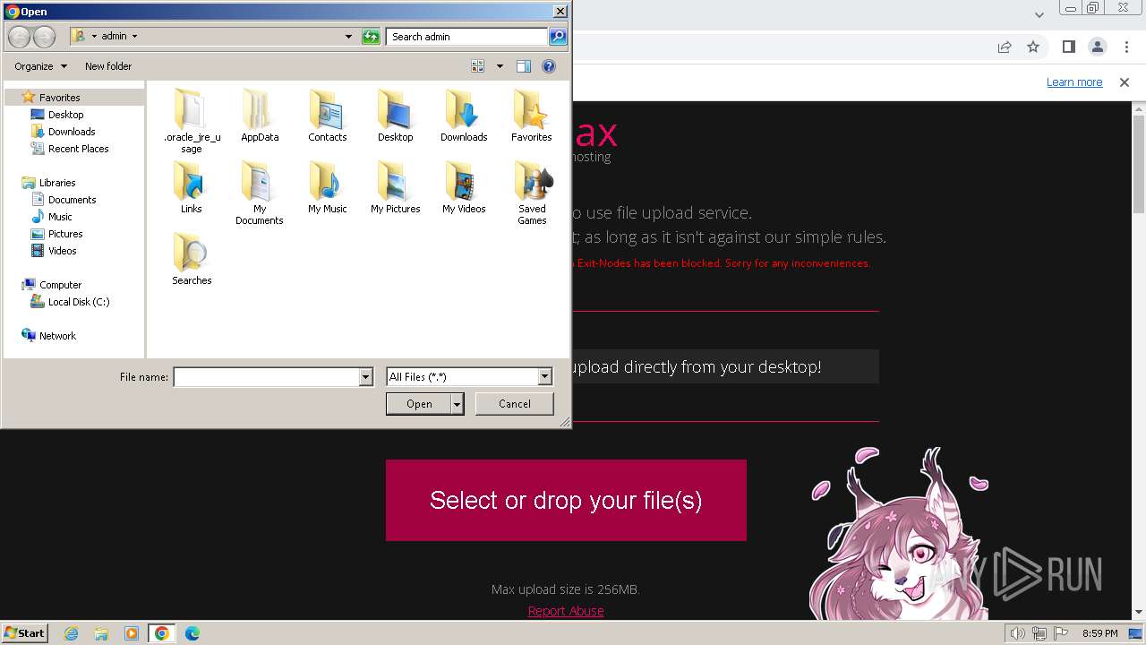
Task: Focus the Search admin field
Action: [x=467, y=37]
